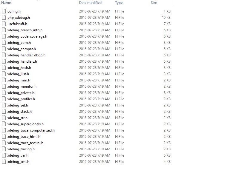Image resolution: width=251 pixels, height=176 pixels.
Task: Sort list by Type column header
Action: point(119,3)
